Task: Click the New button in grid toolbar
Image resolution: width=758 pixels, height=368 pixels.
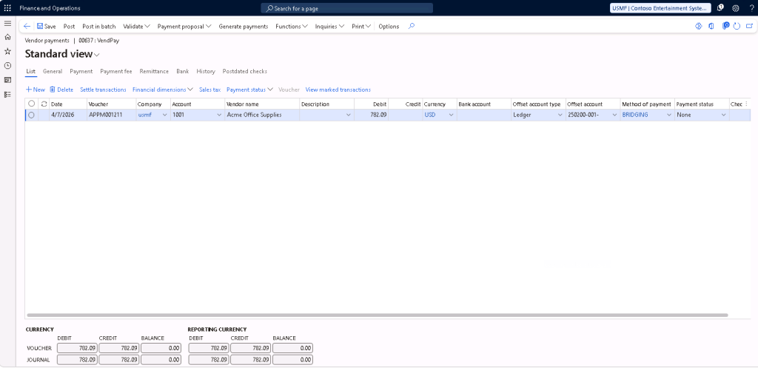Action: [35, 89]
